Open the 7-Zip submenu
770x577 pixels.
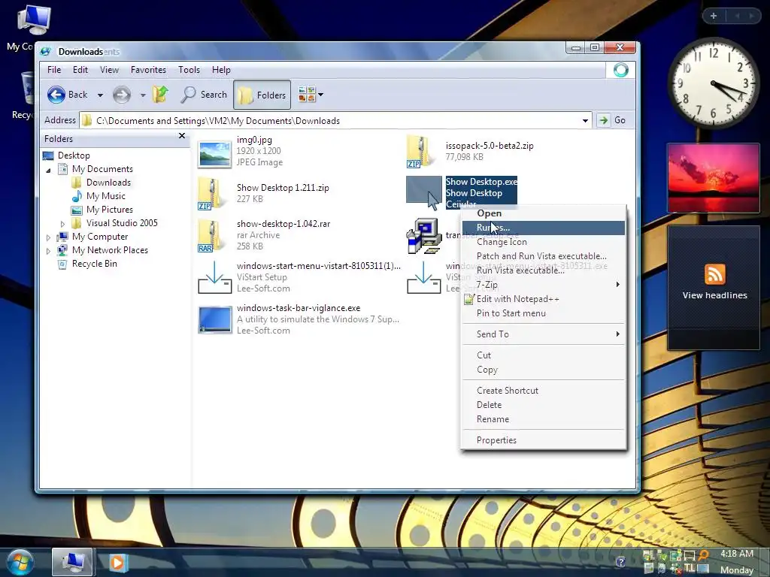pos(543,285)
